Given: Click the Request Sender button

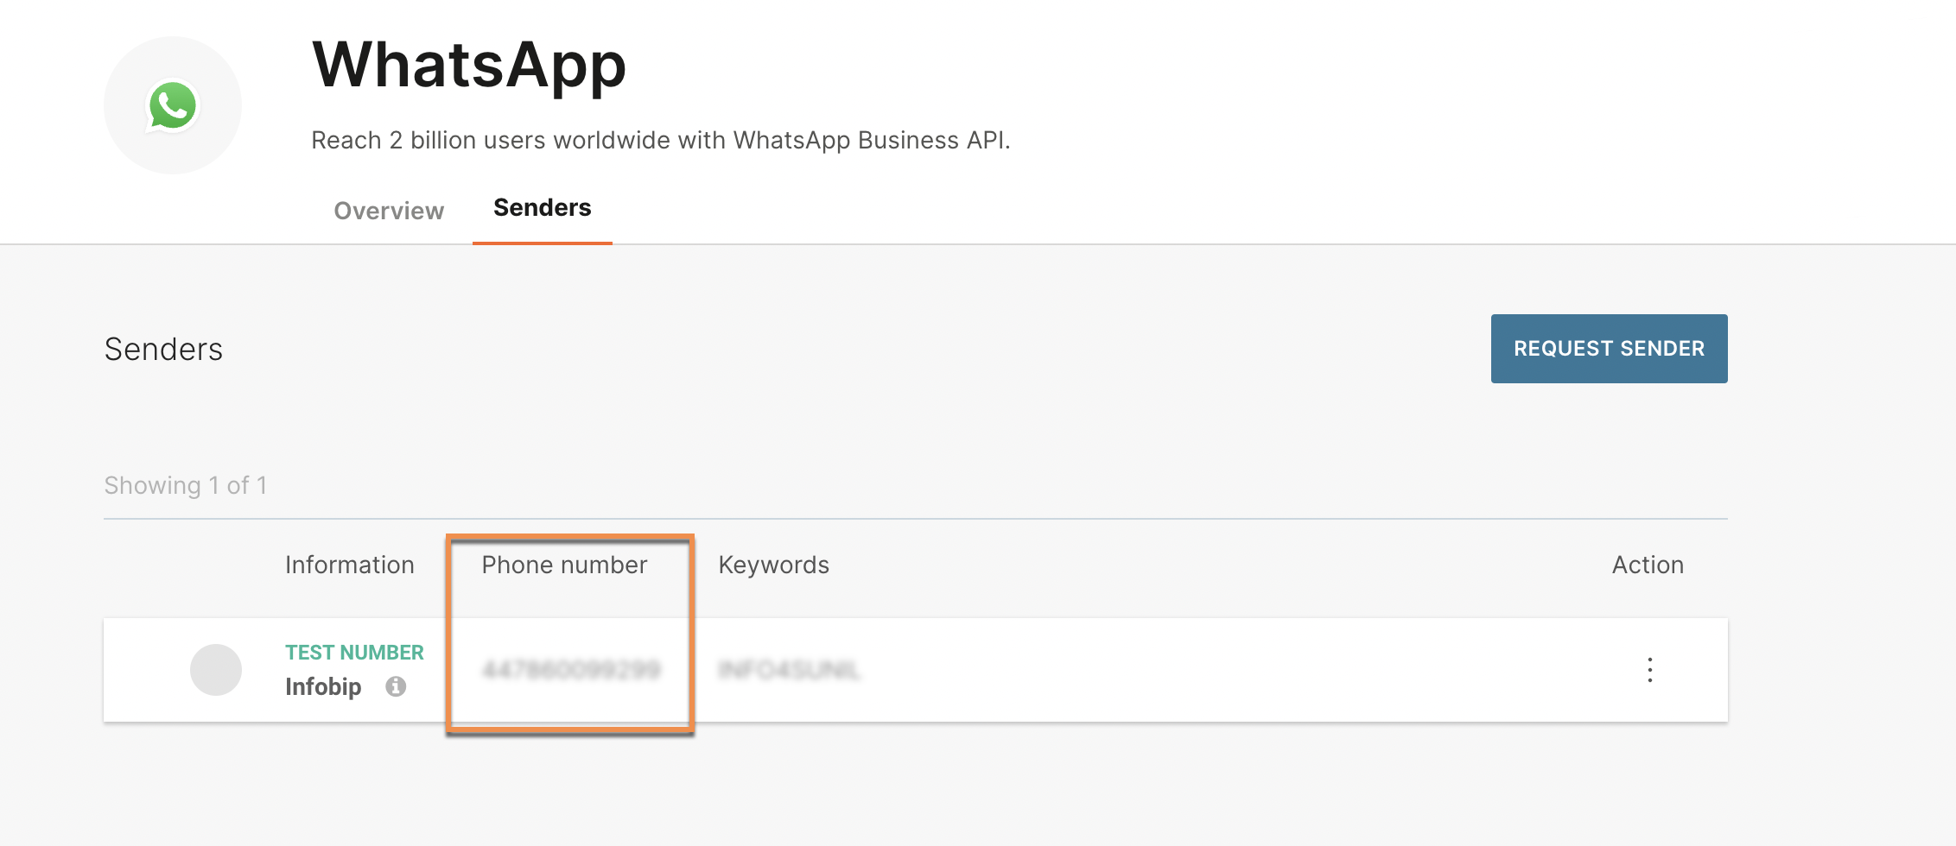Looking at the screenshot, I should pyautogui.click(x=1609, y=349).
